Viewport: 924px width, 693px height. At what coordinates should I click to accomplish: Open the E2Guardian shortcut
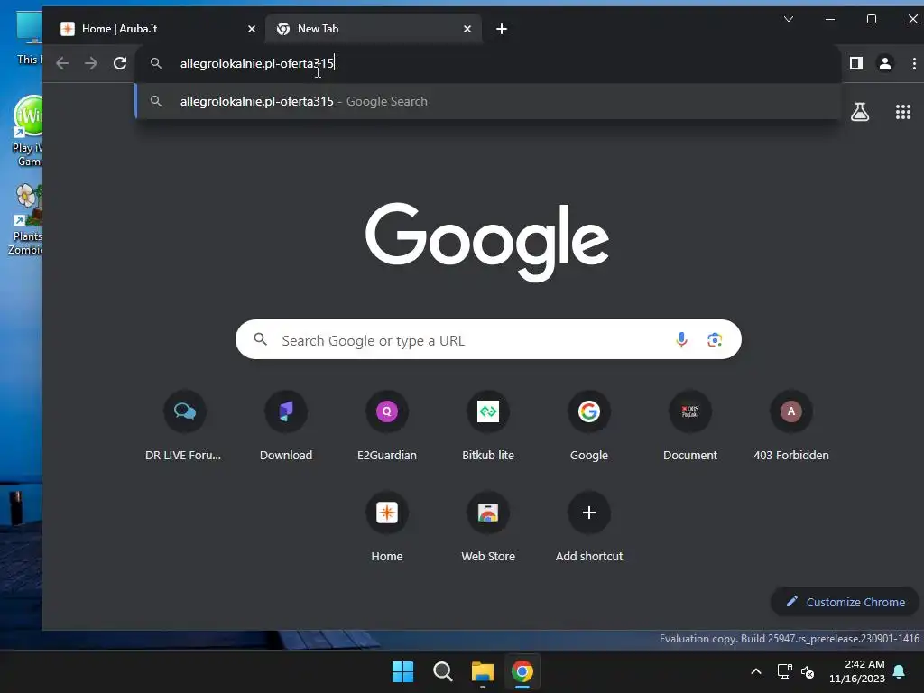click(387, 426)
